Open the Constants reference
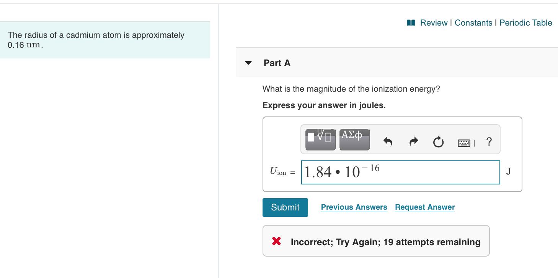 473,23
